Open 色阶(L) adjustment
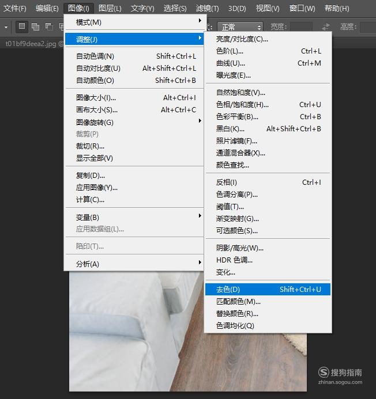 coord(268,51)
